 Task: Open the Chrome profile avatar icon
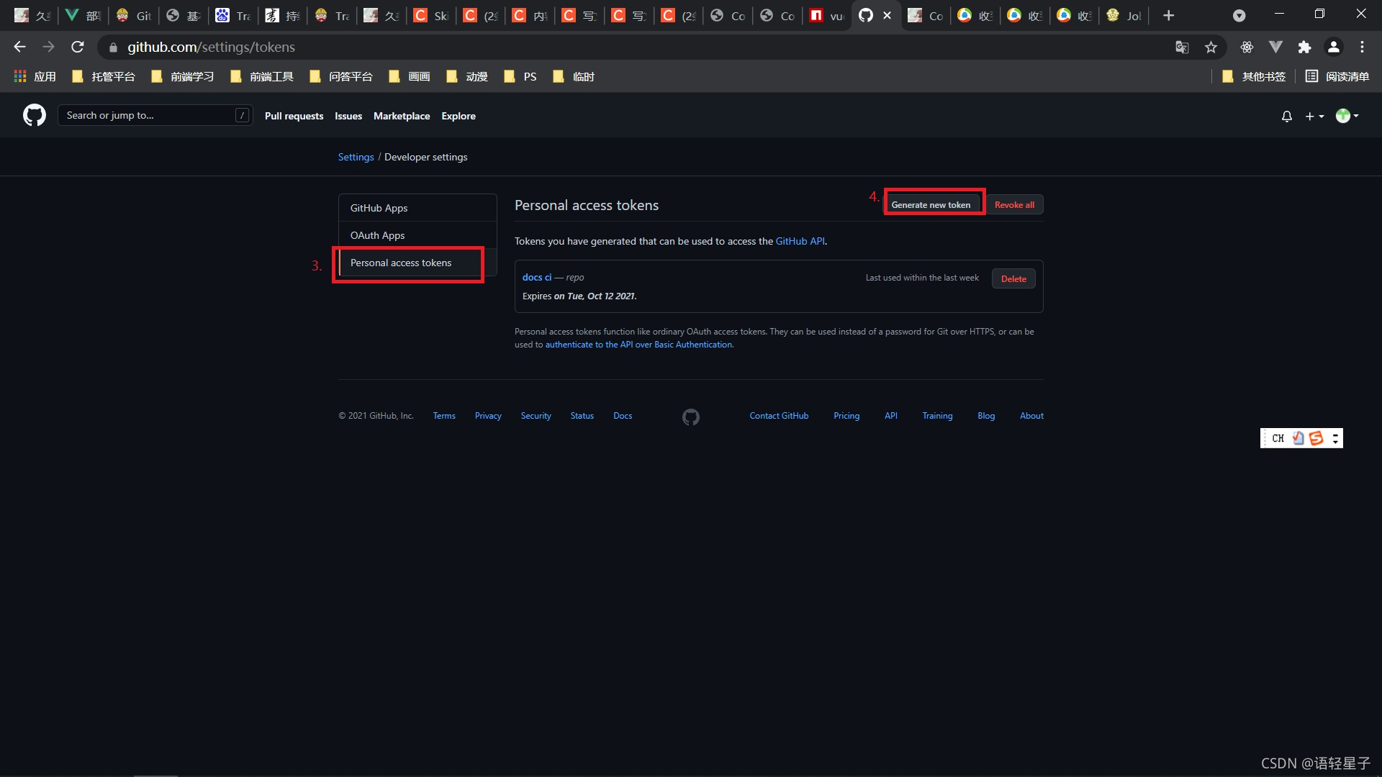[1333, 47]
